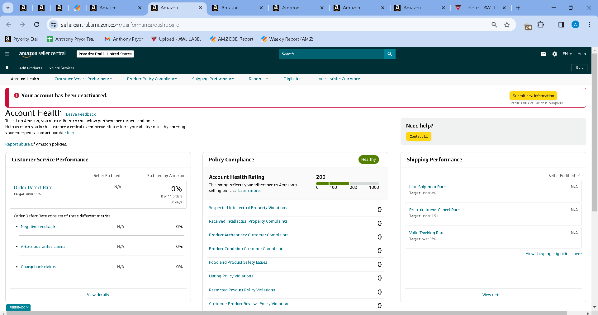Bookmark this page with the star icon
598x315 pixels.
tap(507, 25)
